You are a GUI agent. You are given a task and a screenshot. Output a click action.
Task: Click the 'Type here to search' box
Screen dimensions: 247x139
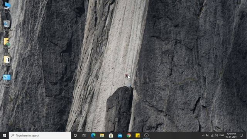[x=40, y=136]
